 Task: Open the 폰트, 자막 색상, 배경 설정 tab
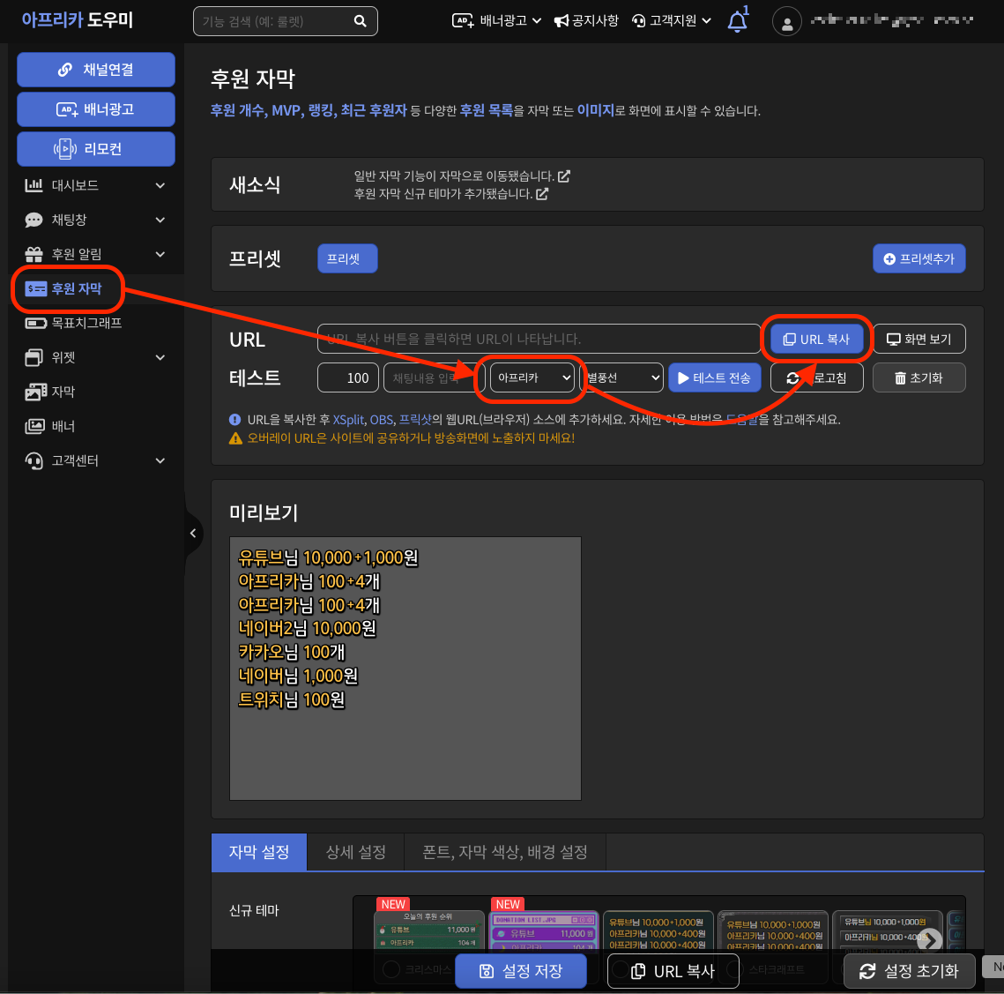coord(505,852)
